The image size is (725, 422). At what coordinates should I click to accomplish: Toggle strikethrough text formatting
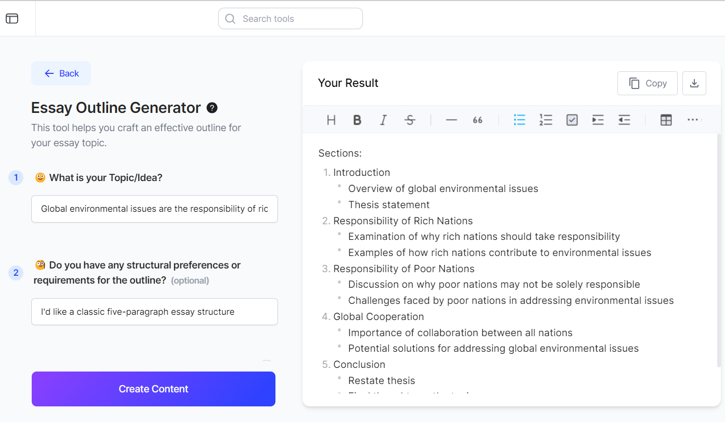(410, 120)
